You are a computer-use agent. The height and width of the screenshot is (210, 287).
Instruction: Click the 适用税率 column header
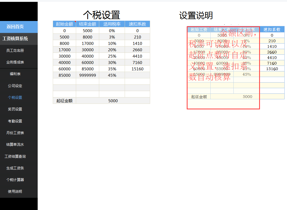(112, 24)
